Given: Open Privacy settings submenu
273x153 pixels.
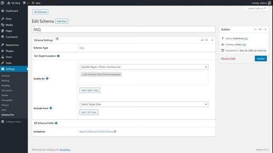Looking at the screenshot, I should [5, 105].
